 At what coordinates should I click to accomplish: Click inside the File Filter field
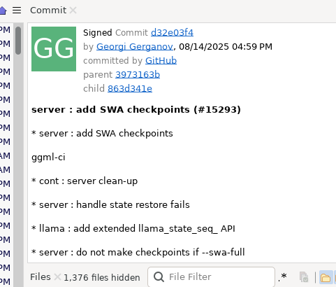point(211,277)
